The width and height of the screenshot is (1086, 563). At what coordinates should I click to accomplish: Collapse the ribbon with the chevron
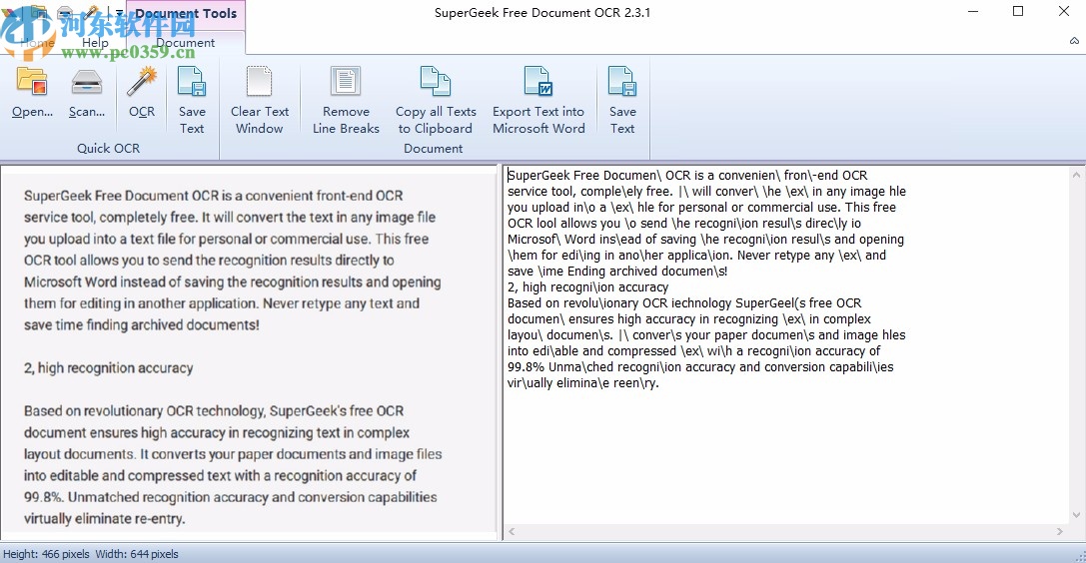pyautogui.click(x=1074, y=41)
